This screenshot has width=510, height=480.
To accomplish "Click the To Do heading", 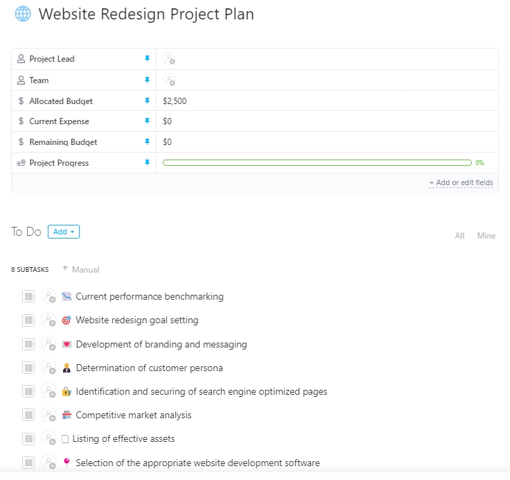I will point(26,232).
